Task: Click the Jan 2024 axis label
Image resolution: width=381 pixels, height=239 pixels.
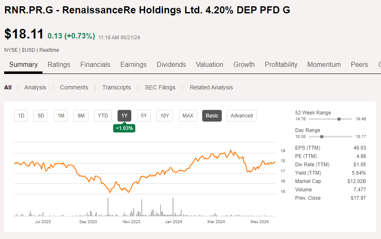Action: pos(173,222)
